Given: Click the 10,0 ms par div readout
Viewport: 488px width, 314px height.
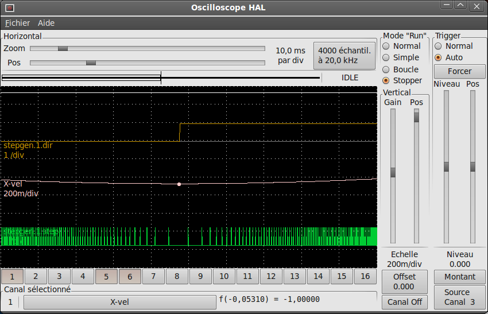Looking at the screenshot, I should point(291,55).
